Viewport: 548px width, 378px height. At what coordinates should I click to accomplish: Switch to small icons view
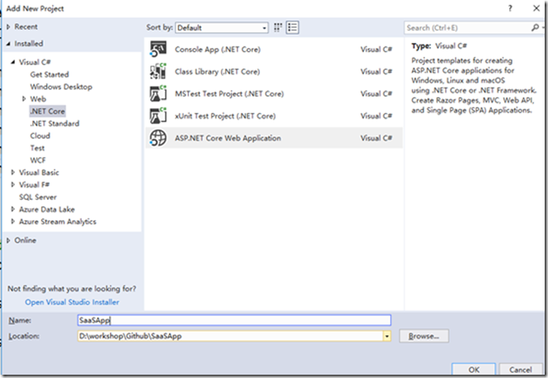click(x=278, y=27)
